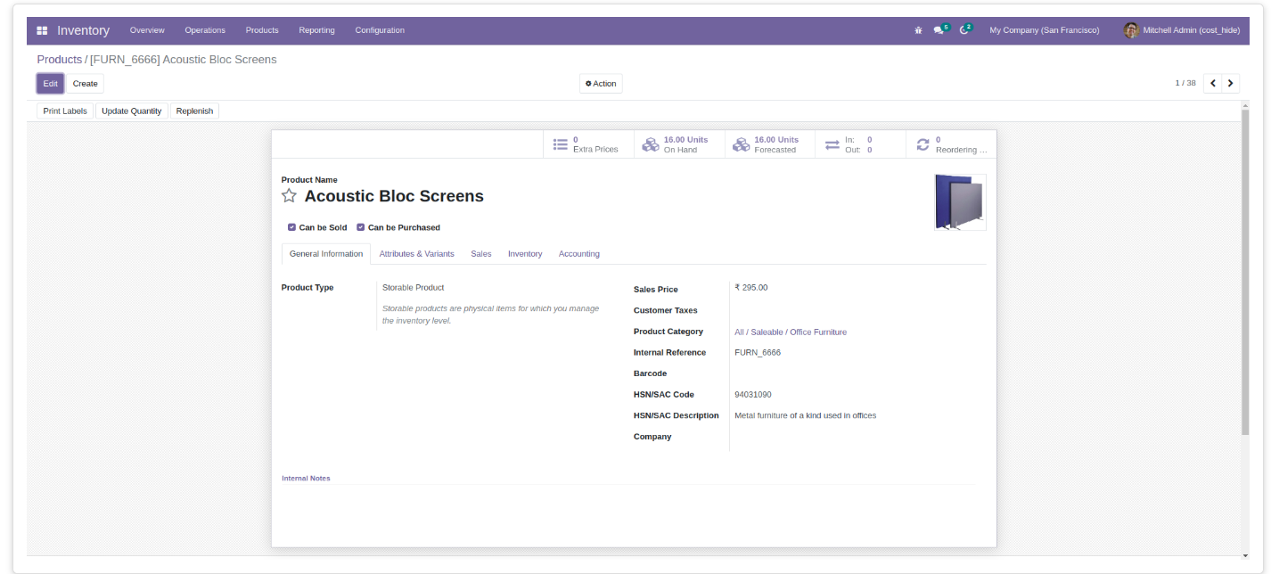The width and height of the screenshot is (1271, 574).
Task: Open the Reporting menu
Action: click(x=316, y=30)
